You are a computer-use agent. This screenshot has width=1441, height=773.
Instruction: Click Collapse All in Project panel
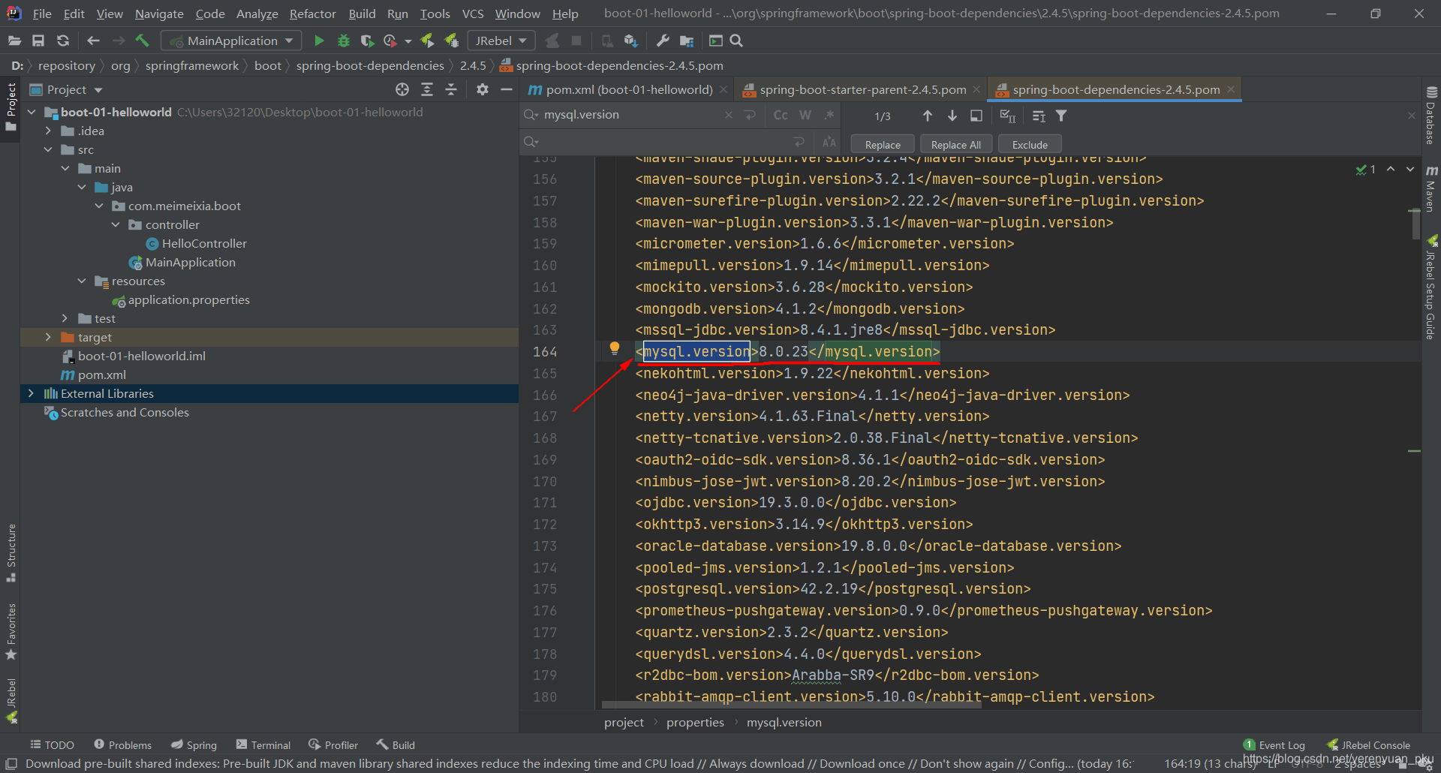(451, 89)
